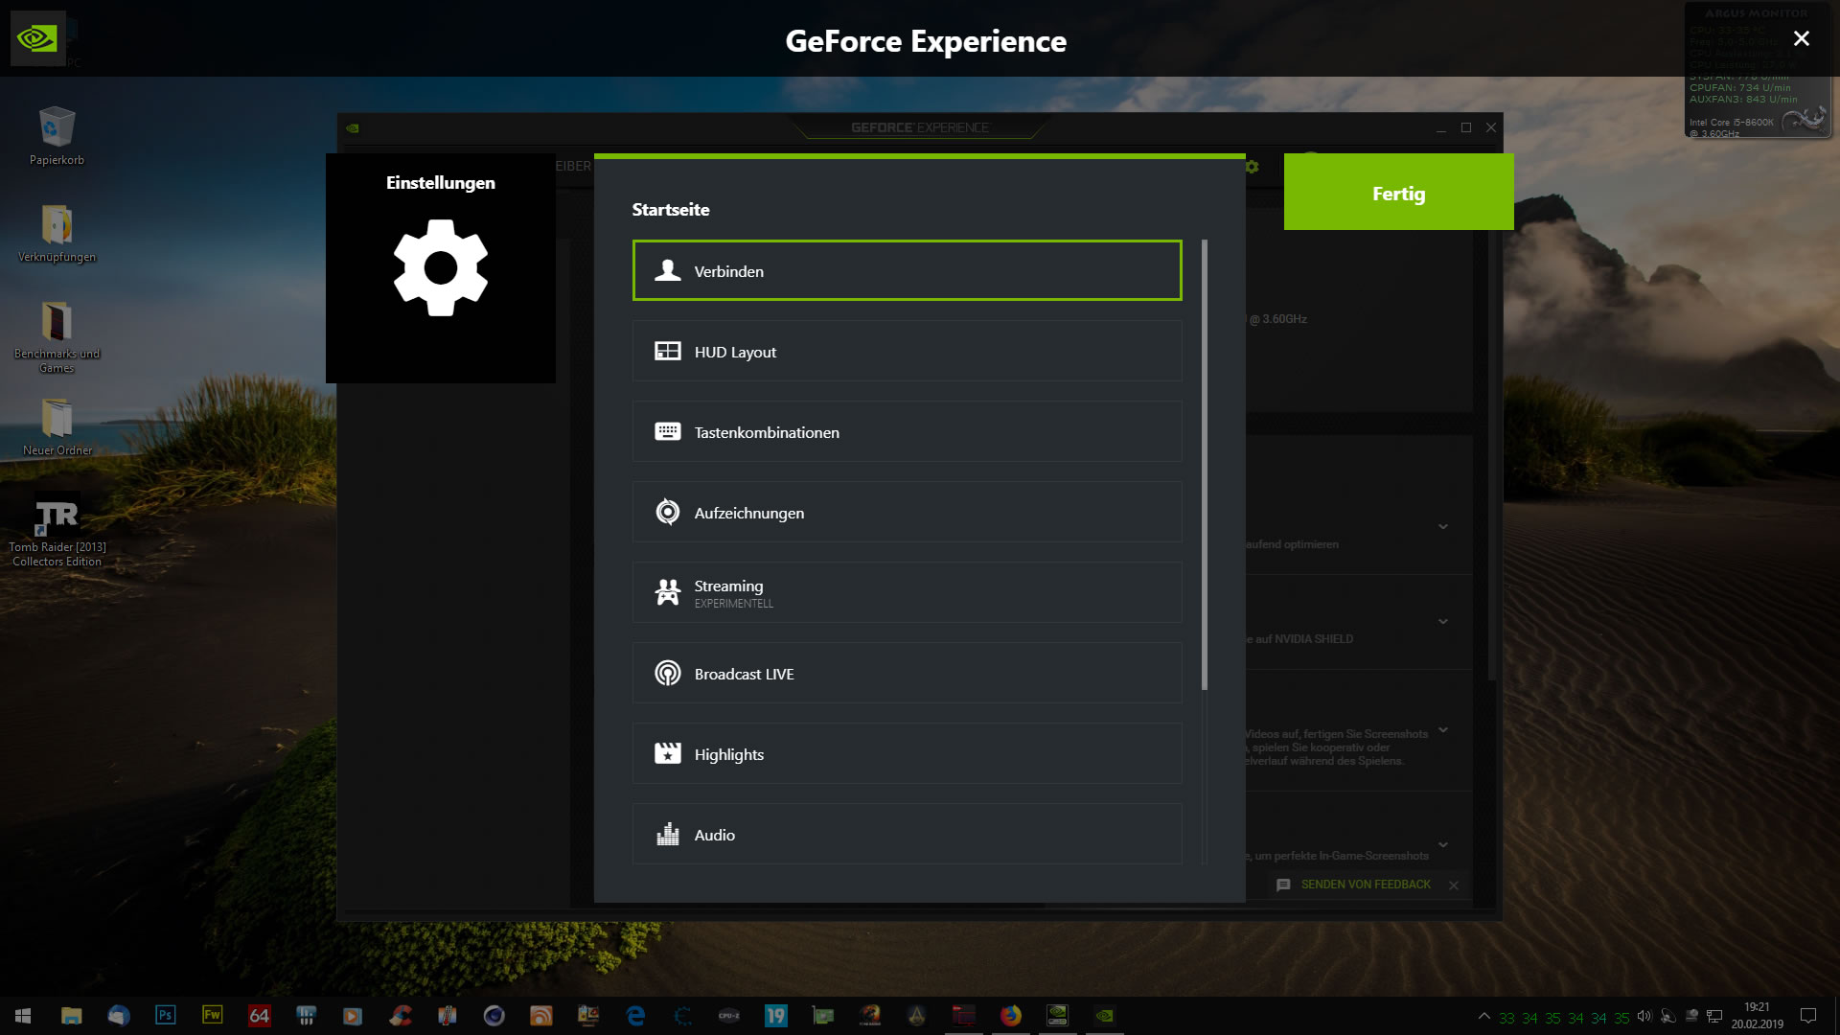
Task: Click the Fertig button
Action: tap(1398, 192)
